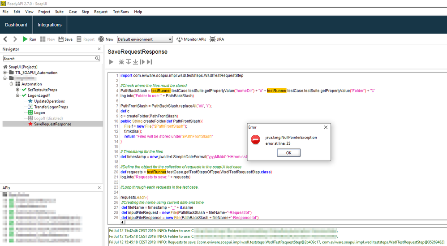Expand the SetTestsuiteProps tree node
The image size is (447, 246).
18,90
